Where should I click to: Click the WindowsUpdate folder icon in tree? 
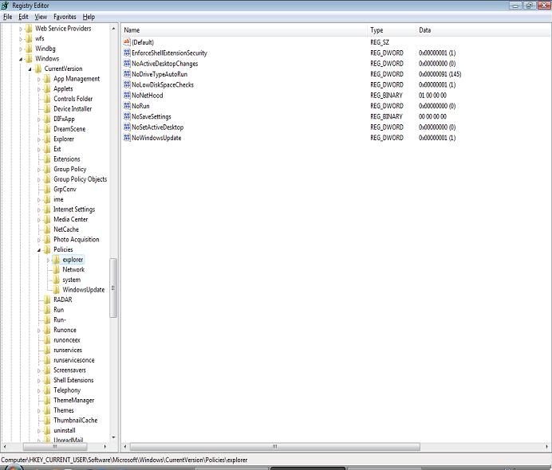point(57,290)
